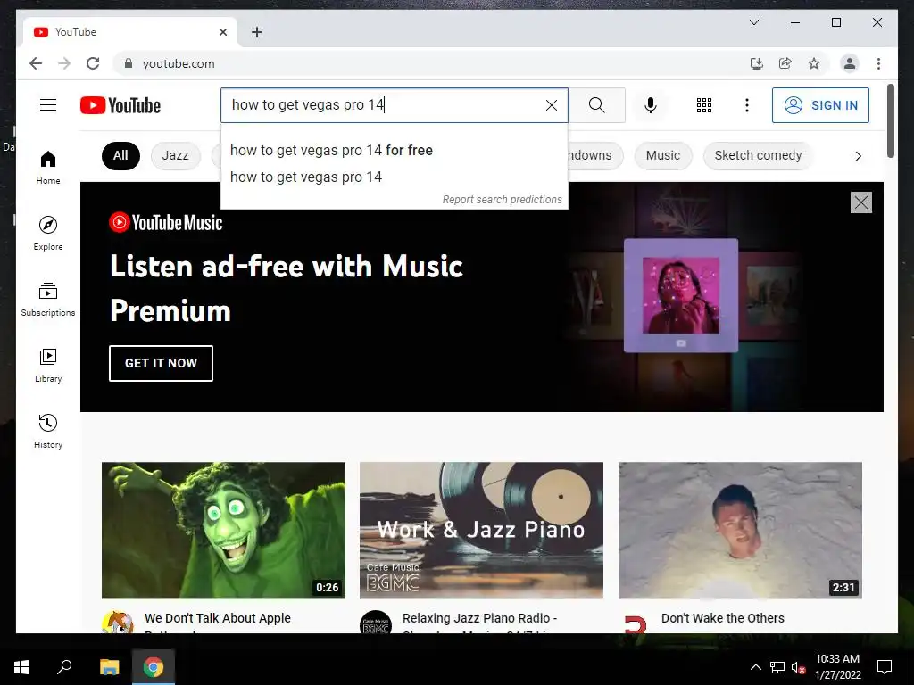This screenshot has height=685, width=914.
Task: Open the taskbar clock and date
Action: (837, 667)
